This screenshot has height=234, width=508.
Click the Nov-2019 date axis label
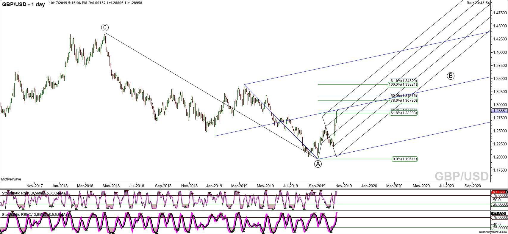point(344,186)
